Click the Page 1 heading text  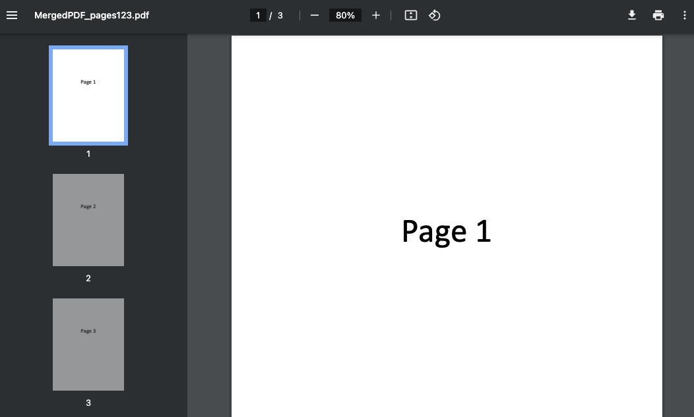pyautogui.click(x=446, y=231)
